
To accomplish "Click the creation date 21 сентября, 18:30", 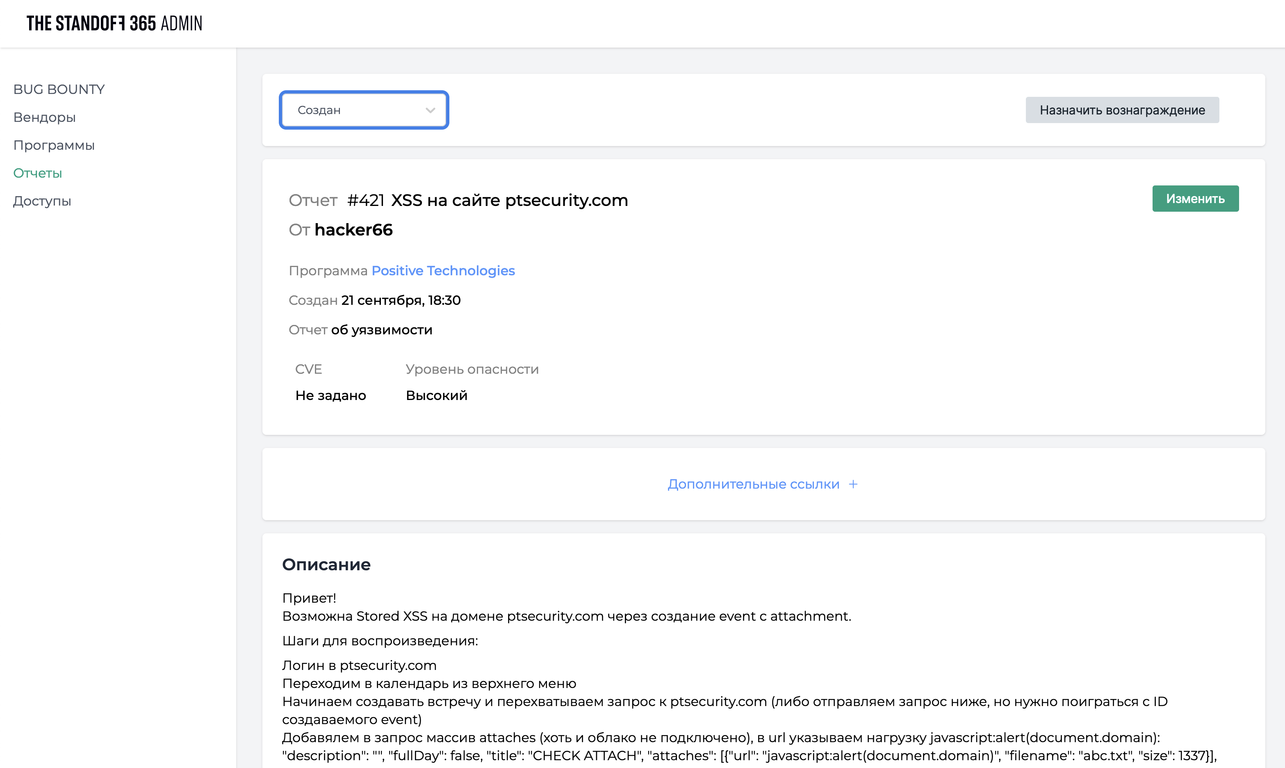I will coord(401,300).
